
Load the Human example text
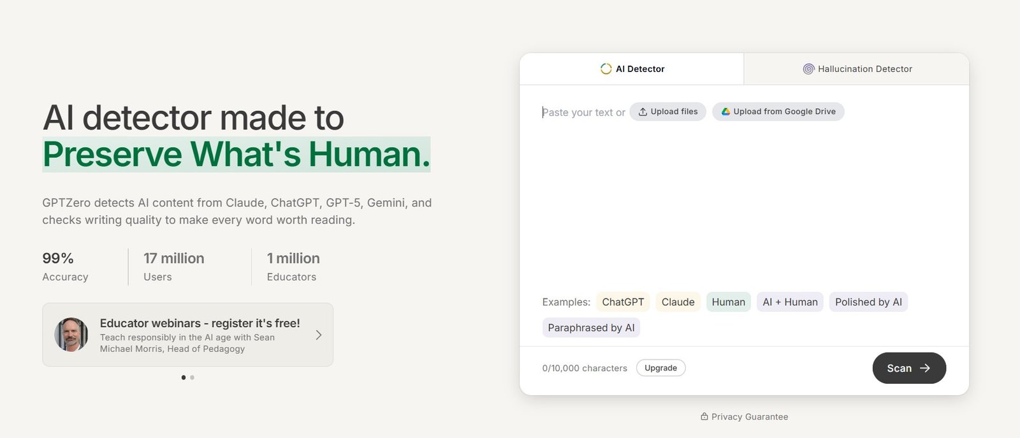click(x=728, y=302)
